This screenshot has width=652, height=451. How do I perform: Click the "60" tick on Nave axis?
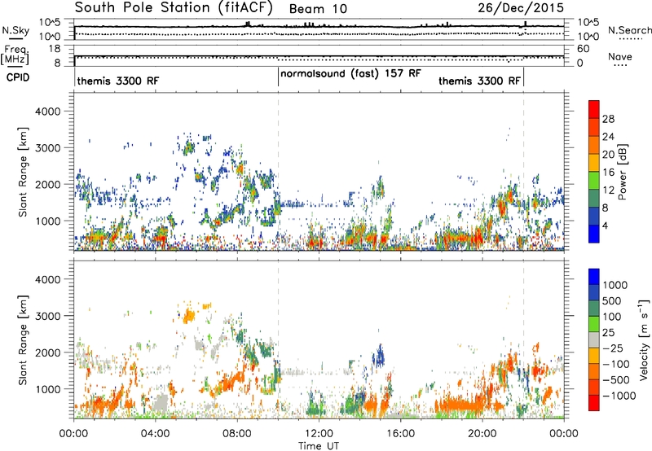(x=583, y=49)
